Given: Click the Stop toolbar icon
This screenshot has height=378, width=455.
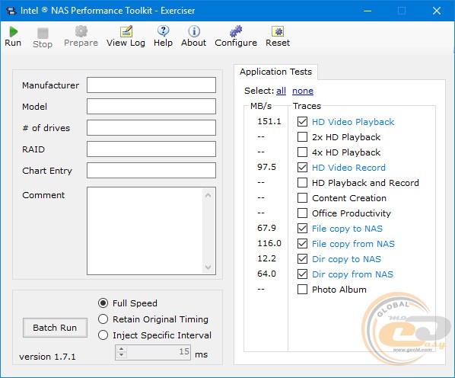Looking at the screenshot, I should click(x=43, y=33).
